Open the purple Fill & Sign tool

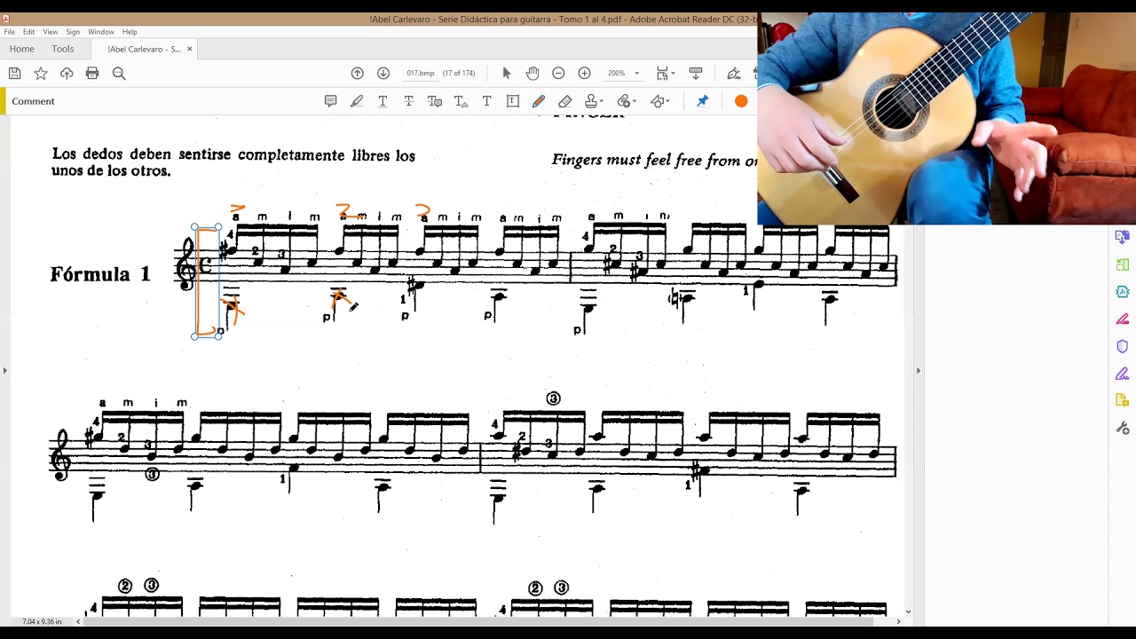(1123, 374)
